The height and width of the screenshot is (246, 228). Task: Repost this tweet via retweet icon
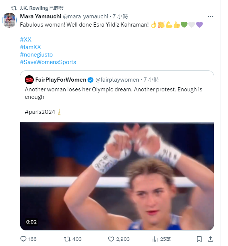pos(67,239)
